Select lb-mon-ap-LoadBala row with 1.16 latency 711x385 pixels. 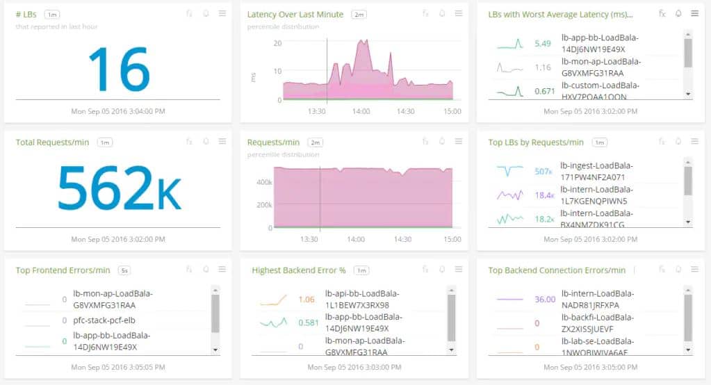coord(585,67)
